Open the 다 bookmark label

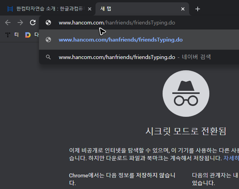pyautogui.click(x=37, y=35)
